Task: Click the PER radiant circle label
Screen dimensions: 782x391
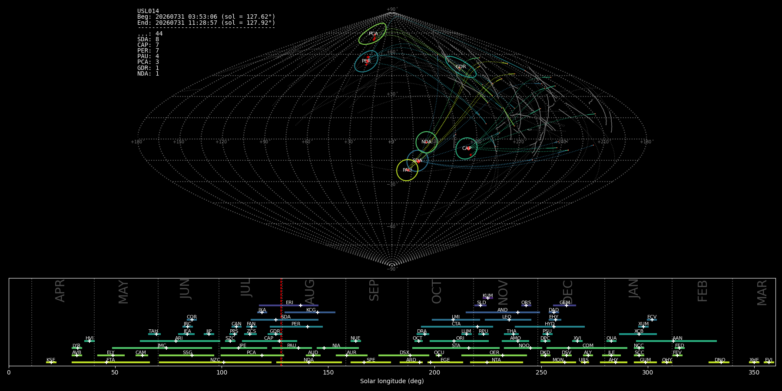Action: pos(366,61)
